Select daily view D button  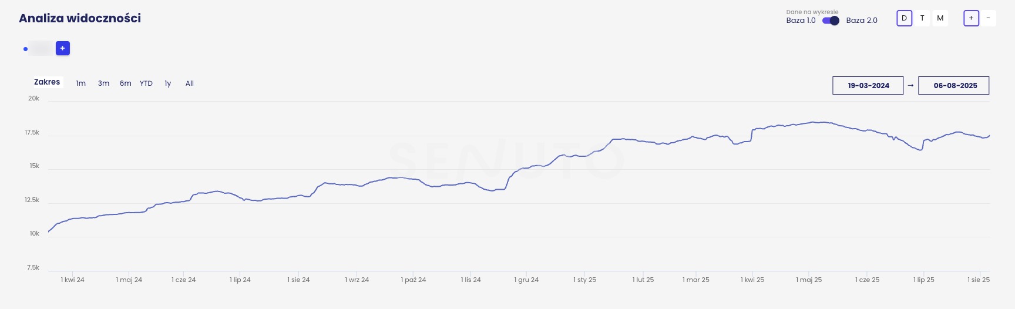click(904, 18)
